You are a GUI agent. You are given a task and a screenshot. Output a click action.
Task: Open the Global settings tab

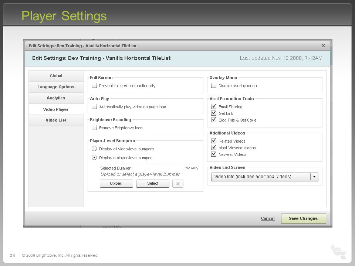click(56, 76)
